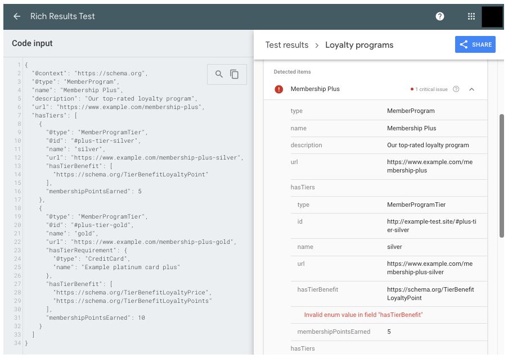Click the hasTierBenefit value TierBenefitLoyaltyPoint in results
This screenshot has width=508, height=363.
(x=430, y=294)
